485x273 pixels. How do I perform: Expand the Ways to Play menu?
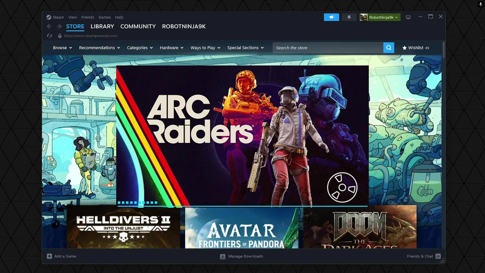coord(205,48)
